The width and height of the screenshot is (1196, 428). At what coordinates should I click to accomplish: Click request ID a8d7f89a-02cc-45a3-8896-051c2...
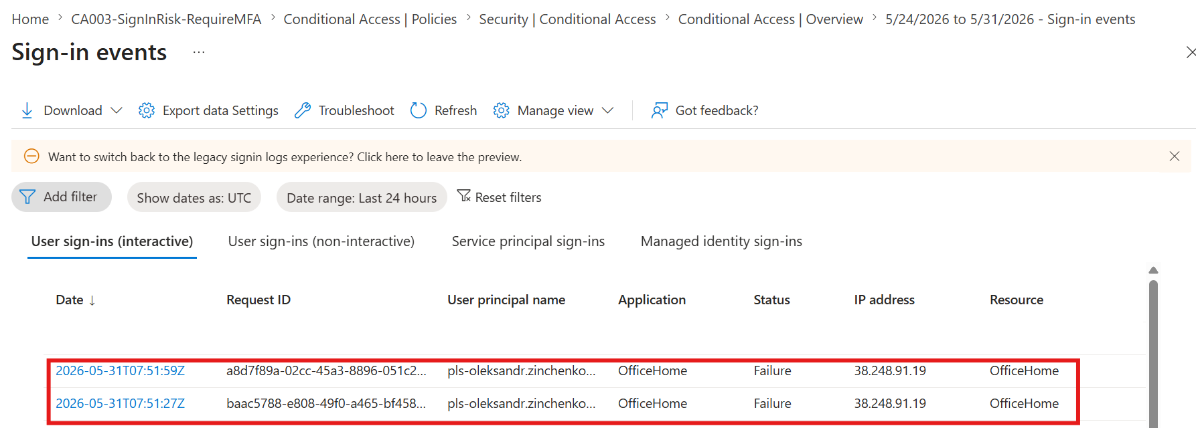point(327,370)
